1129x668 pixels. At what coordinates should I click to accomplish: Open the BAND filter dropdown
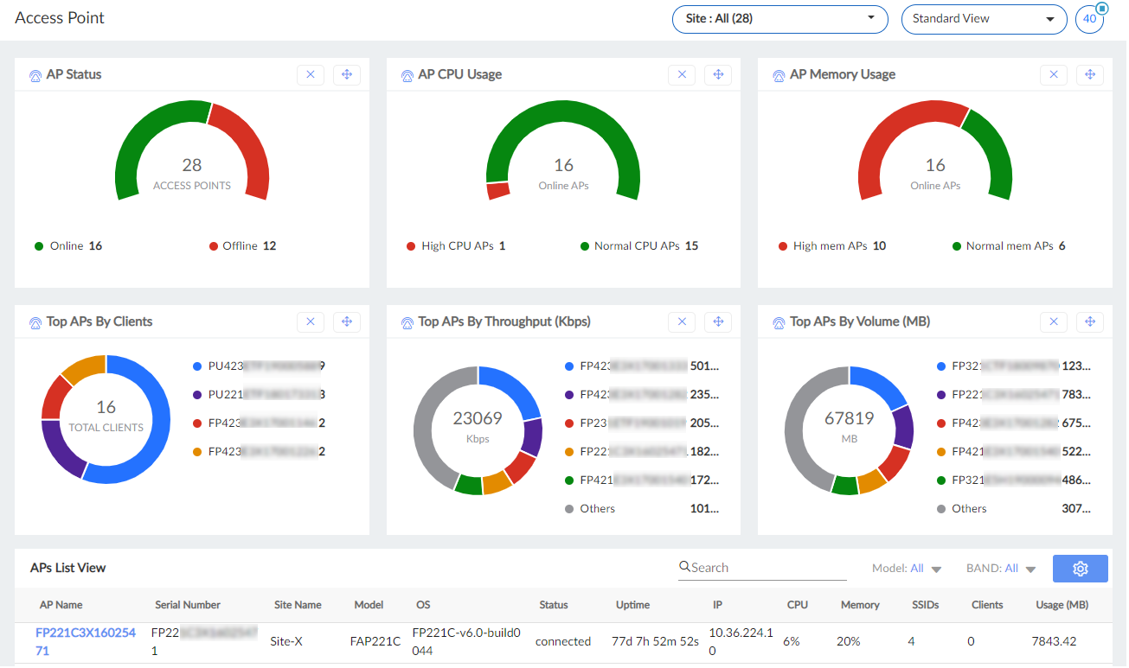point(1010,568)
